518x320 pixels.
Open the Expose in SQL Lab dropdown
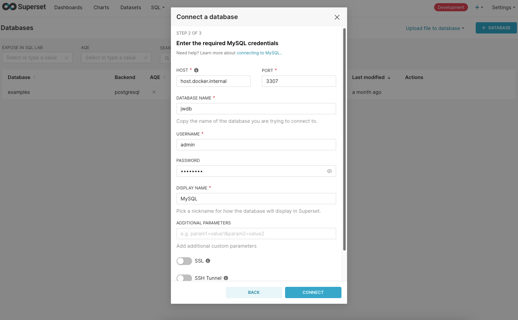[x=37, y=58]
